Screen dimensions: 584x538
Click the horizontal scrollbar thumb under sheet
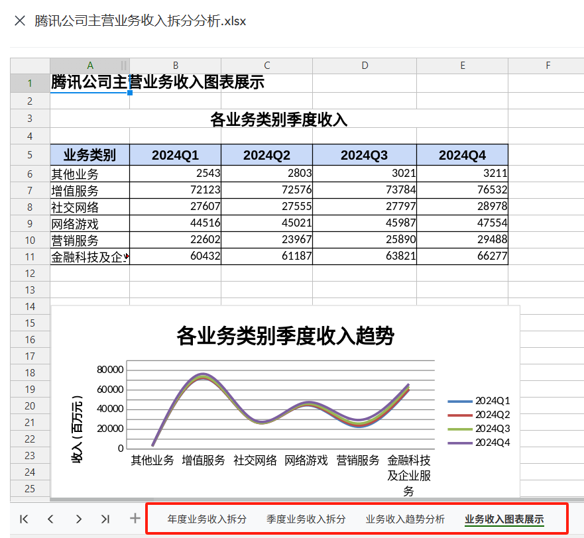point(101,500)
